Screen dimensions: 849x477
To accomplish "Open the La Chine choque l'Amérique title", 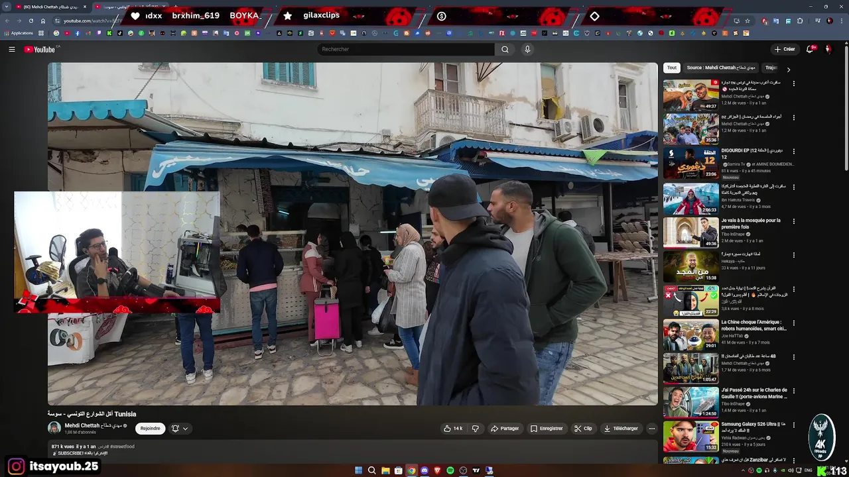I will [x=754, y=325].
